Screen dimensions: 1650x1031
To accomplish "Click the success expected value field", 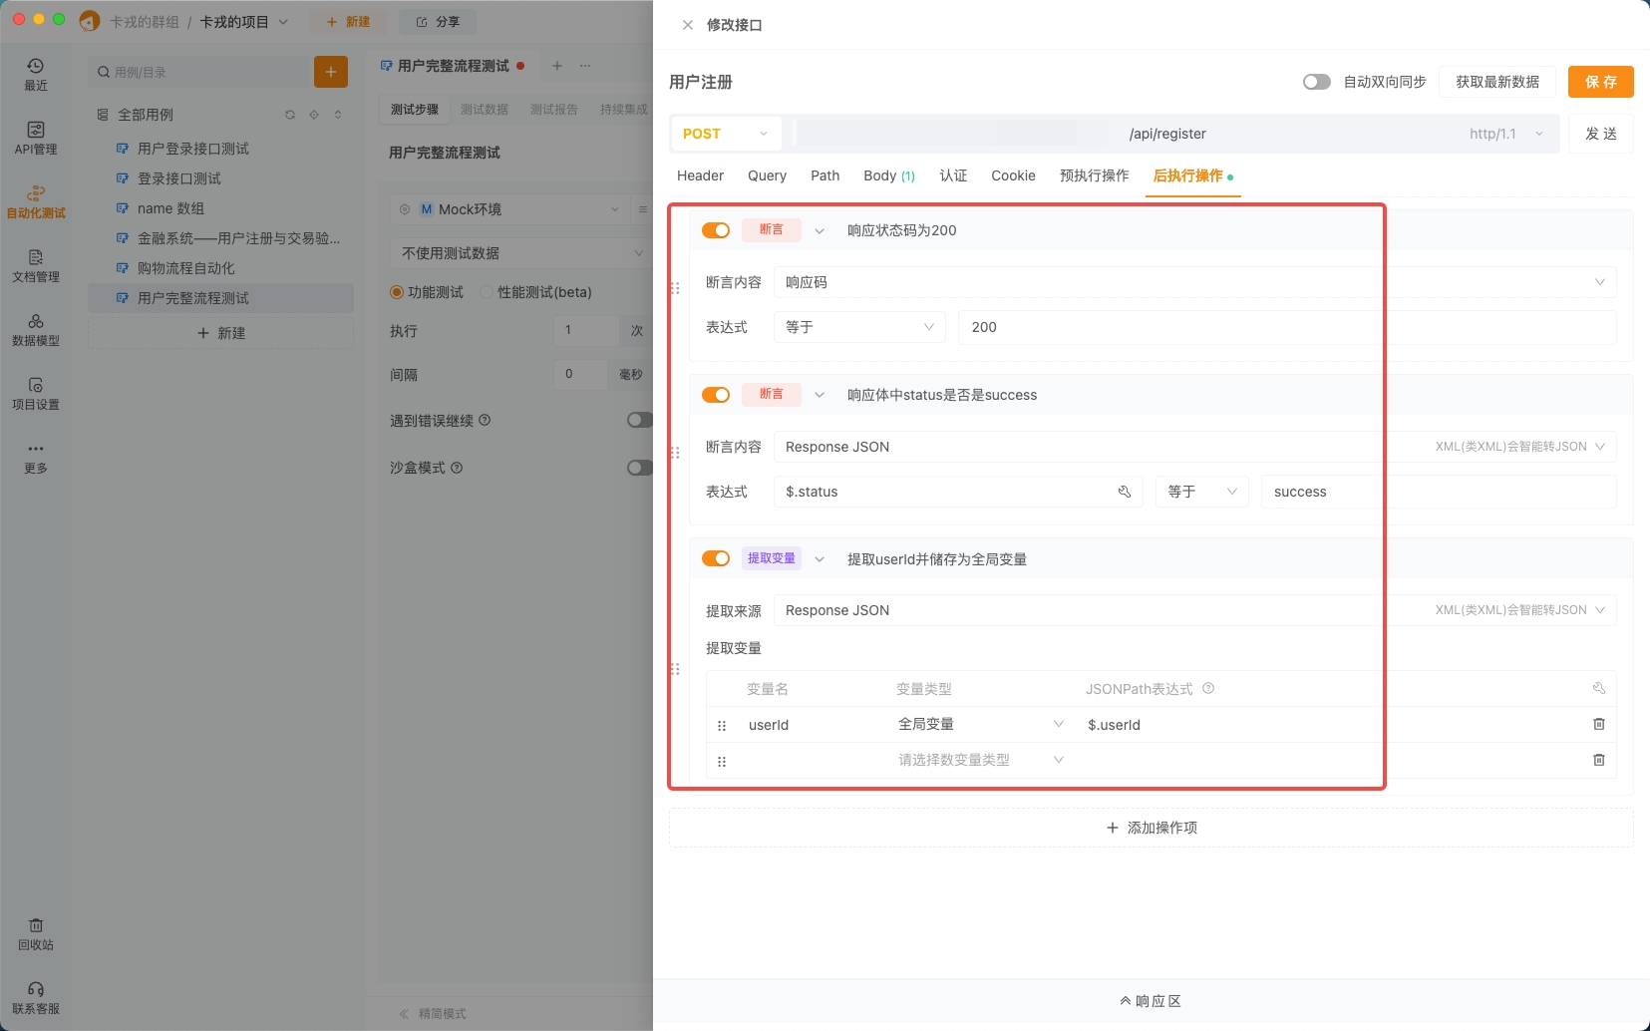I will (x=1438, y=492).
